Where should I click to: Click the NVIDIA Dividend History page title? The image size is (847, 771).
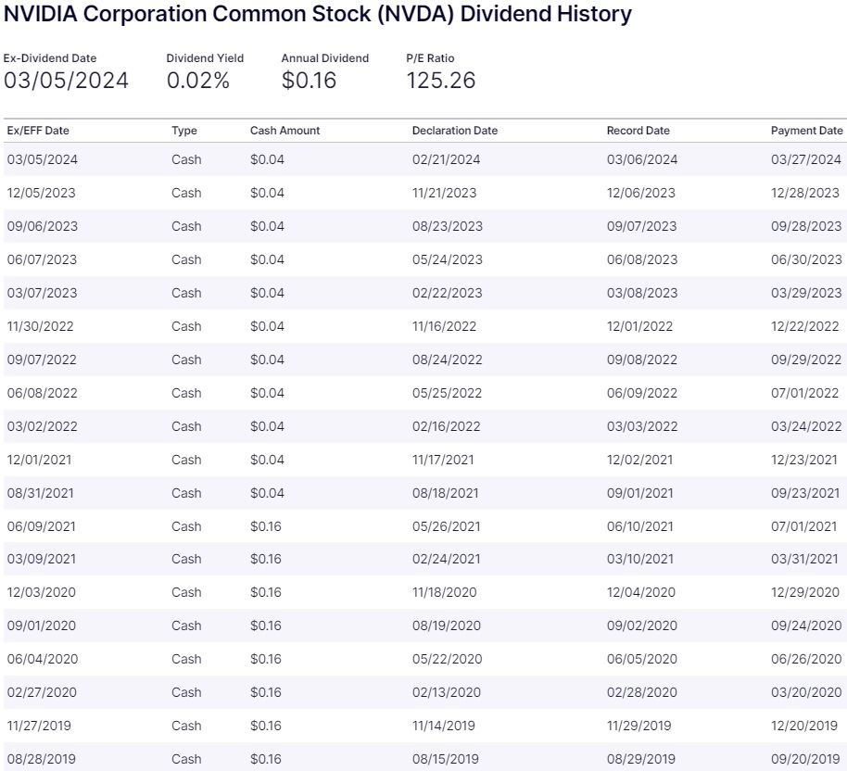click(x=318, y=15)
